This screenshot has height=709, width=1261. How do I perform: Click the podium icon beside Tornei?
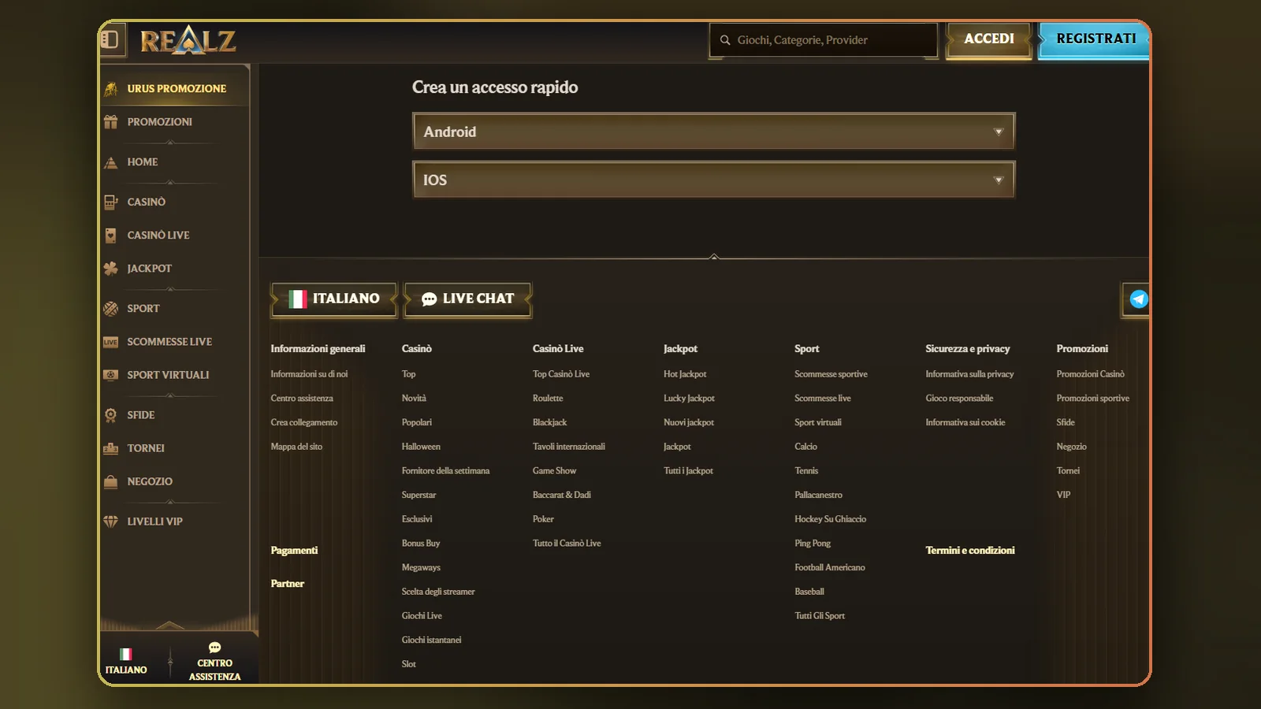[111, 448]
